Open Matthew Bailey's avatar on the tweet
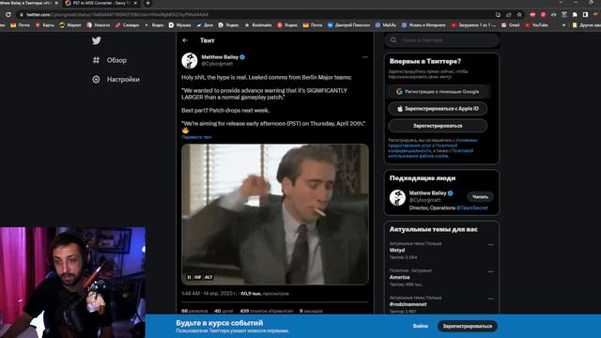Image resolution: width=601 pixels, height=338 pixels. (190, 60)
